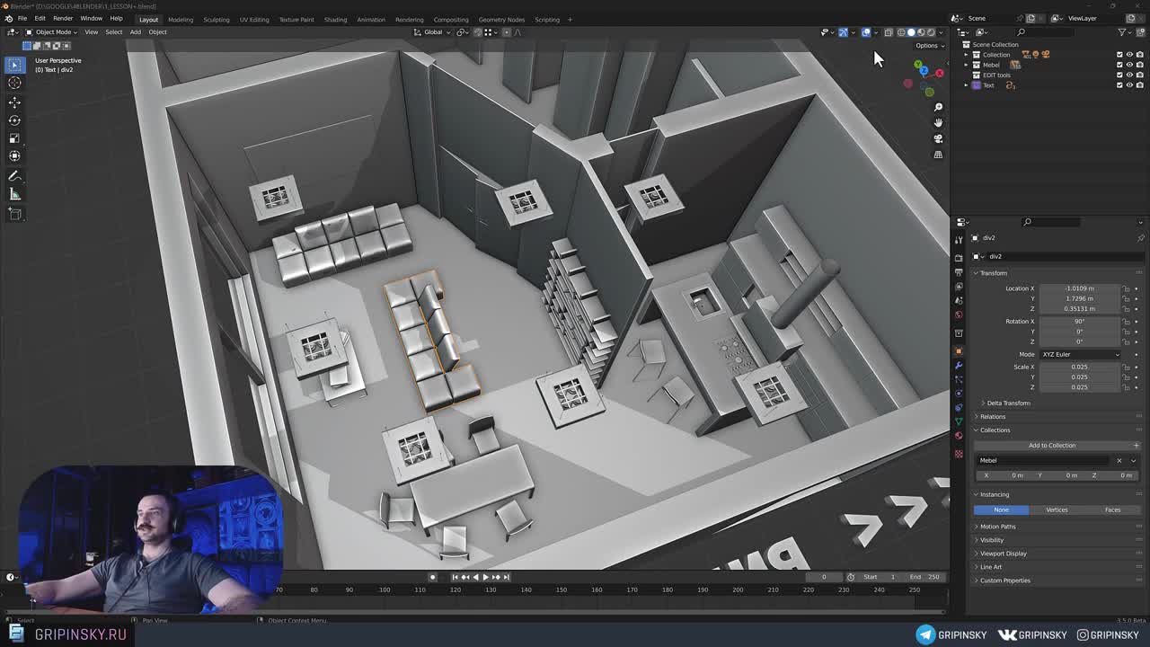Expand the Collection tree item
This screenshot has height=647, width=1150.
[966, 55]
